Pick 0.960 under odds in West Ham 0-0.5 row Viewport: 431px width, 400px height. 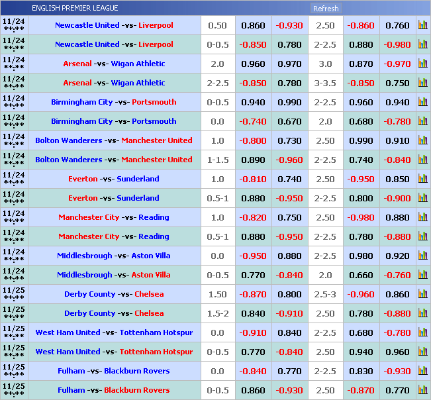click(397, 352)
